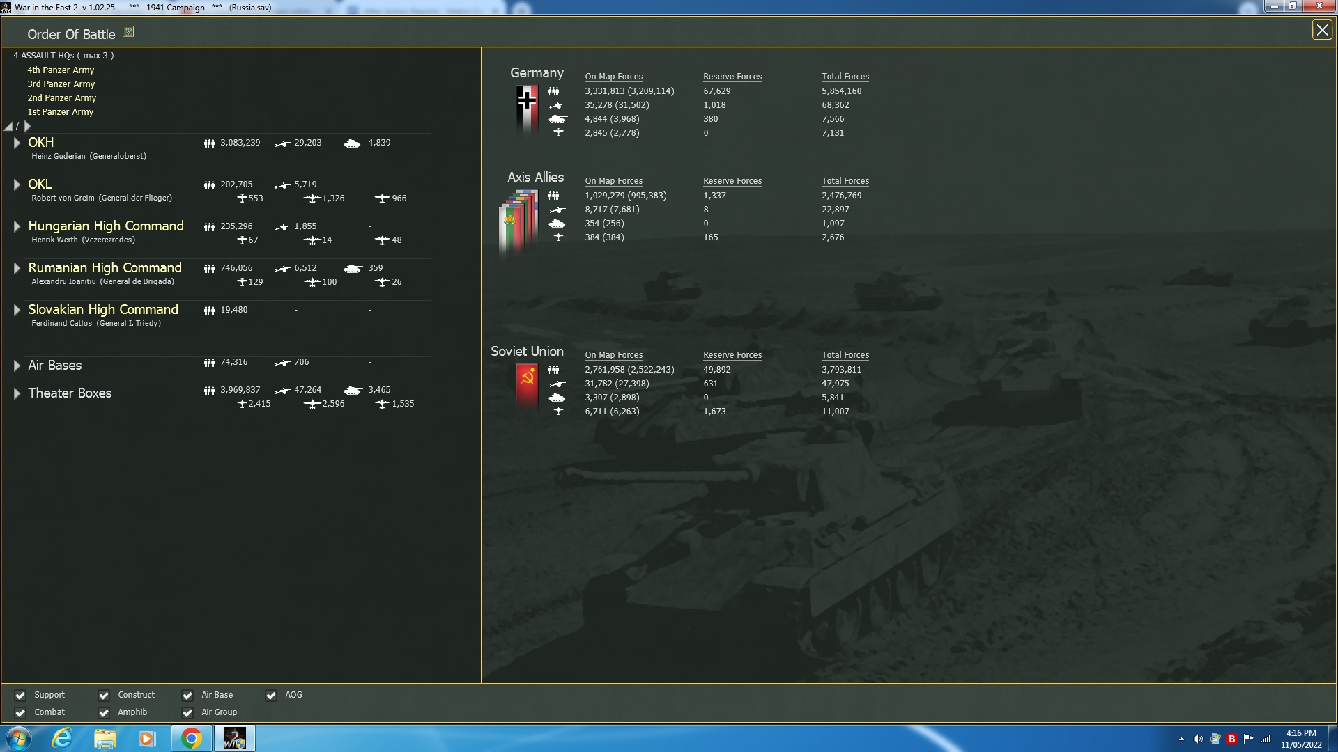Click OKH tank count icon
The height and width of the screenshot is (752, 1338).
pos(353,143)
